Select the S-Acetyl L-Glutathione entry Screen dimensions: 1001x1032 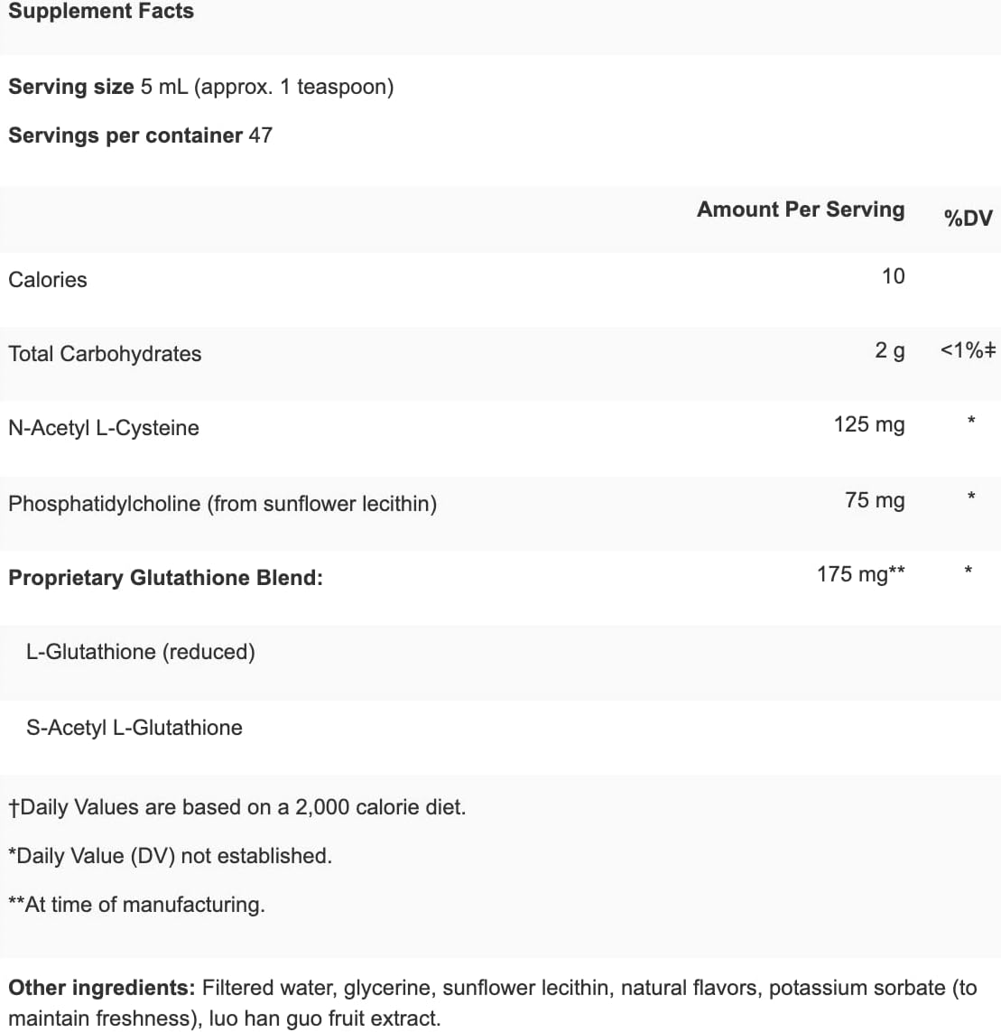click(134, 728)
